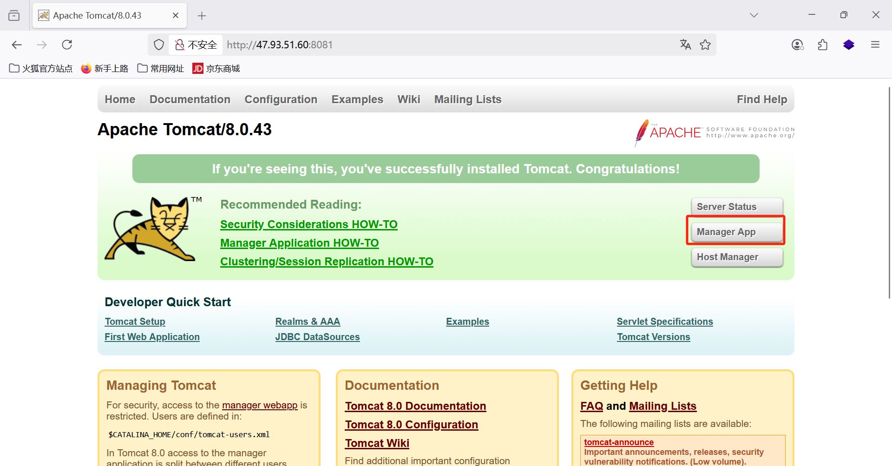Open Manager Application HOW-TO link
892x466 pixels.
coord(300,243)
